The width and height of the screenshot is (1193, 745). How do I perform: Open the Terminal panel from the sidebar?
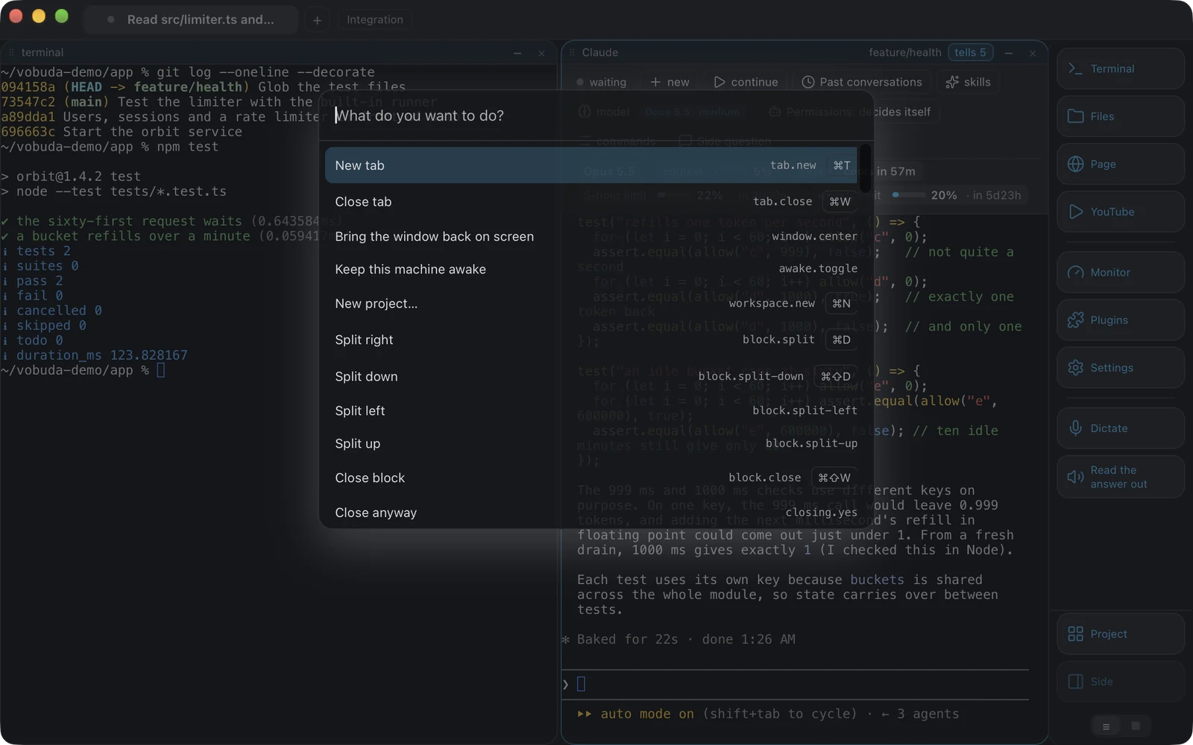pyautogui.click(x=1120, y=69)
